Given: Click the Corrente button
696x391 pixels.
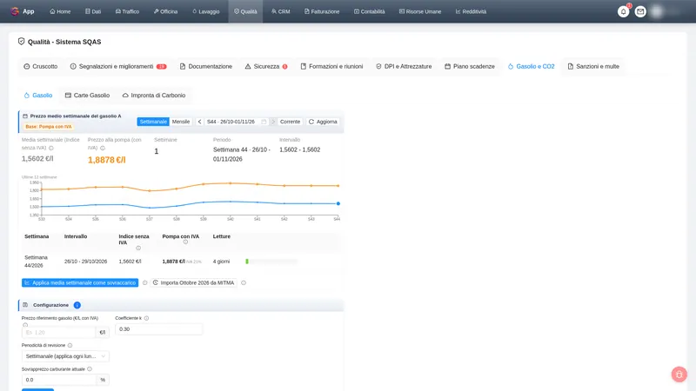Looking at the screenshot, I should [x=290, y=122].
